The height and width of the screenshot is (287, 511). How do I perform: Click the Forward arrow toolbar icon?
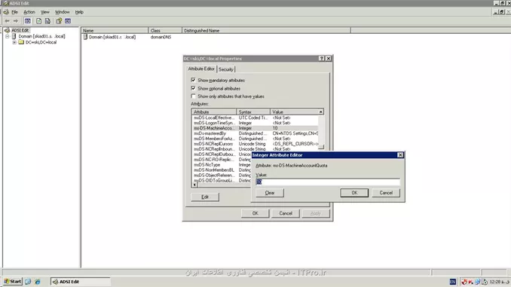(16, 21)
